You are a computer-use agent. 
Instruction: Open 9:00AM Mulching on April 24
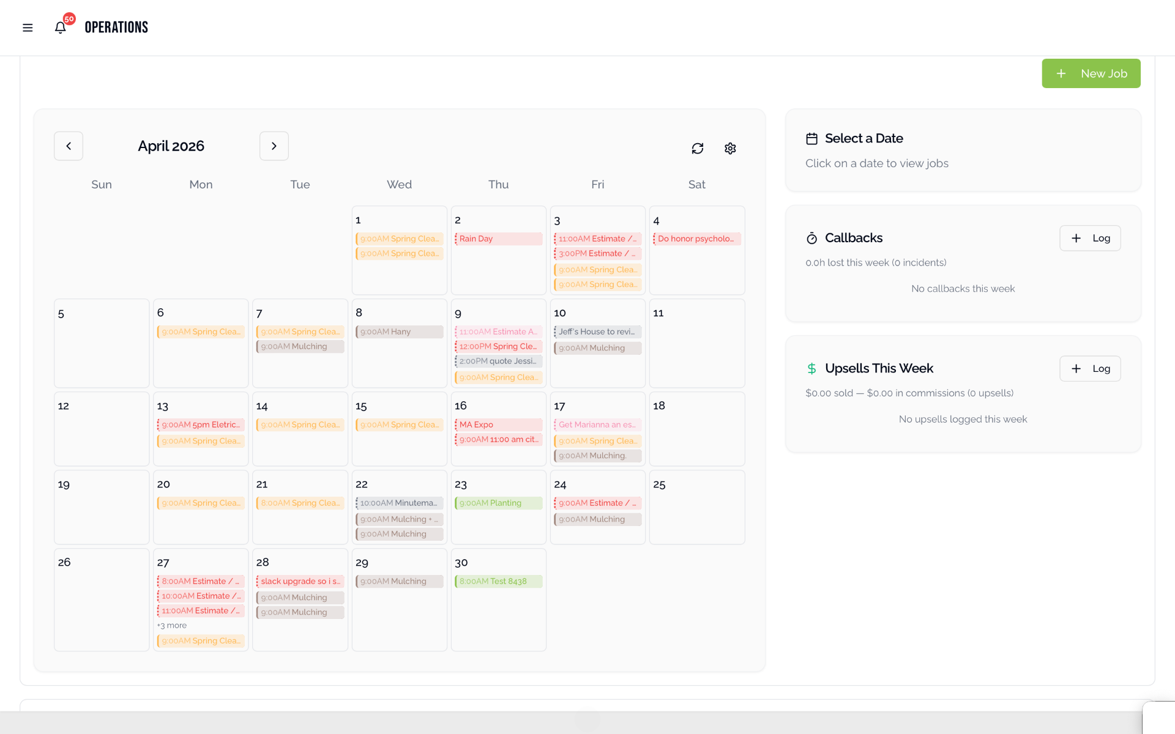point(598,519)
